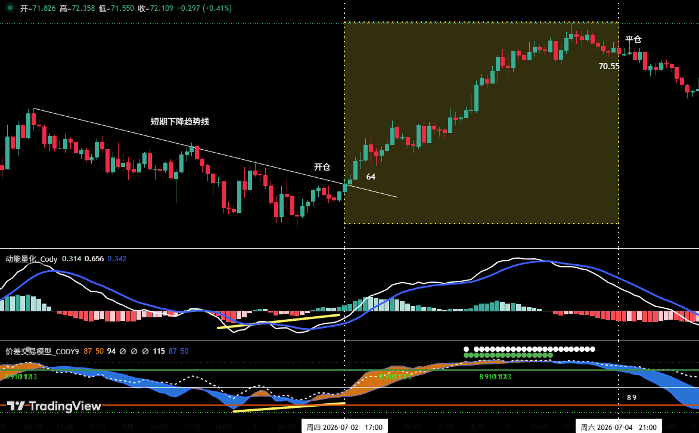Click the 0.314 momentum value
The image size is (699, 433).
(x=72, y=259)
